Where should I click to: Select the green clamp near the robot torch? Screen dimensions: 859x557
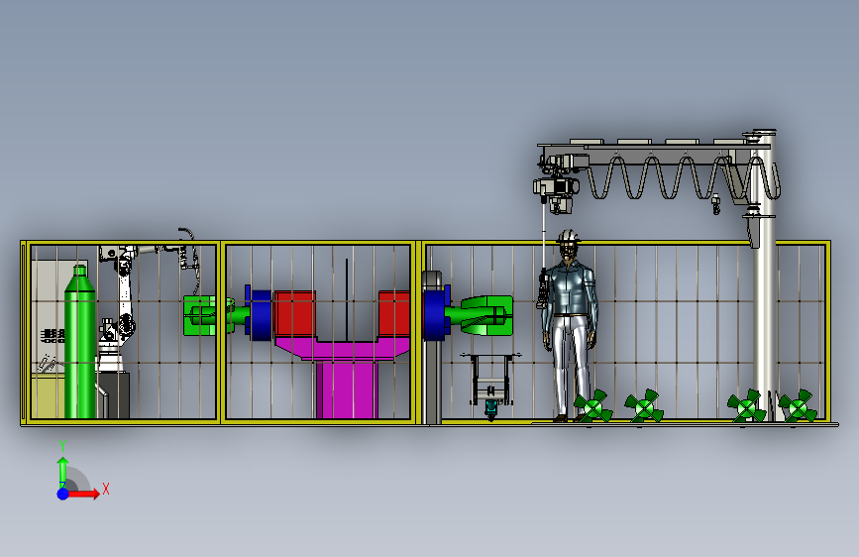point(201,315)
